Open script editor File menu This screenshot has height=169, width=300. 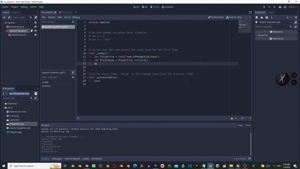(44, 17)
